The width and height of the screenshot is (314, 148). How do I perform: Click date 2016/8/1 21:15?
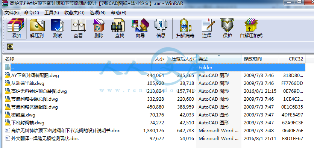(x=260, y=91)
